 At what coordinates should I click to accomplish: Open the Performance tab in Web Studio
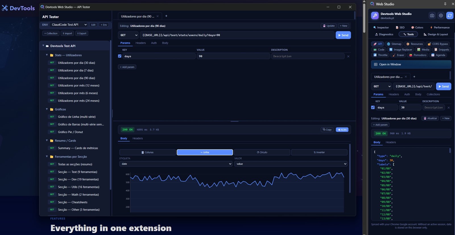[x=440, y=28]
